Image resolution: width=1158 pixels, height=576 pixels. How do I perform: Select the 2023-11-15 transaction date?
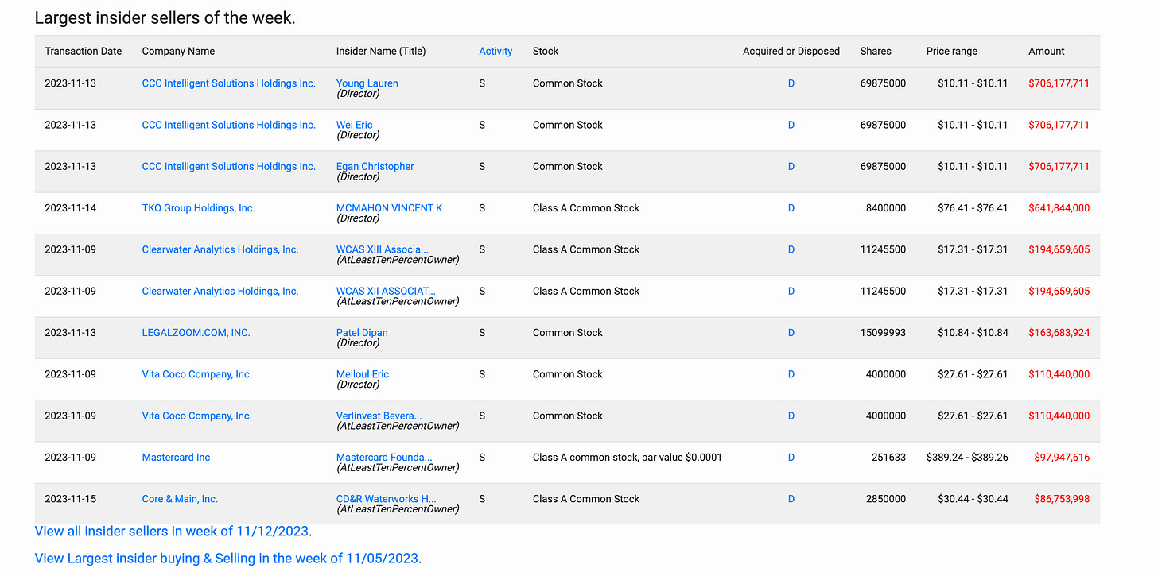(70, 499)
